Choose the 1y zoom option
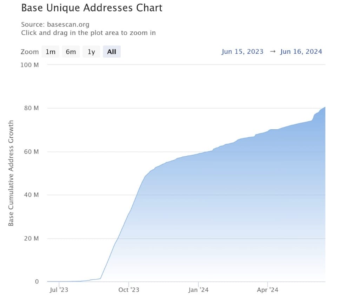 91,52
